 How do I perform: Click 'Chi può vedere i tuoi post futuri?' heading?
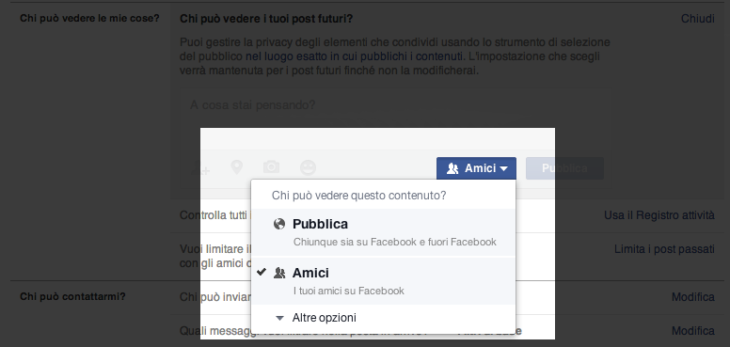coord(266,19)
